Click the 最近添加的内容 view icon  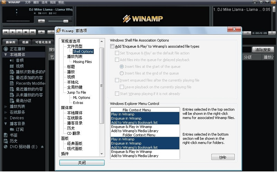pyautogui.click(x=12, y=78)
